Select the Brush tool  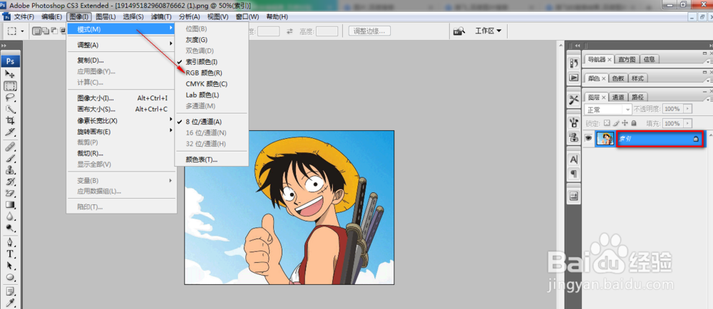[x=11, y=158]
